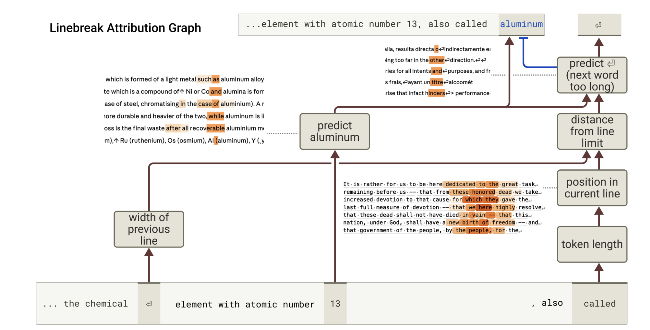Click the arrowhead below the newline output box
This screenshot has height=330, width=650.
(x=599, y=42)
